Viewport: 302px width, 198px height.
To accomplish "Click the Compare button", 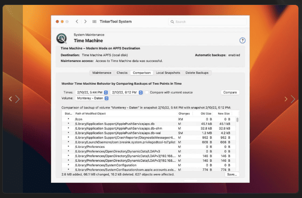I will [230, 92].
